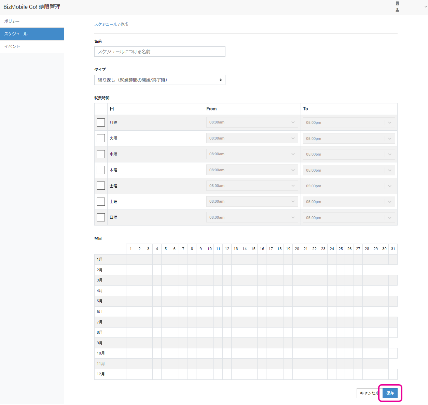Check the 月曜 checkbox
This screenshot has width=428, height=405.
(101, 122)
